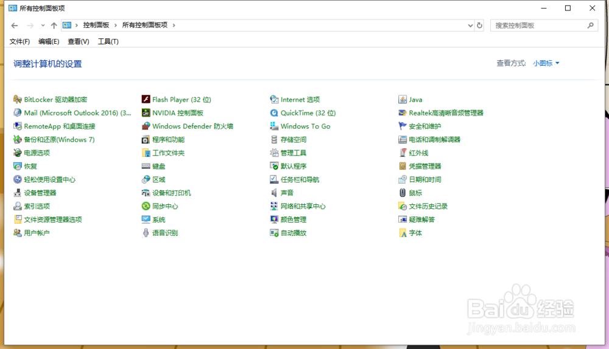Open 安全和维护 flag icon
609x349 pixels.
click(403, 126)
